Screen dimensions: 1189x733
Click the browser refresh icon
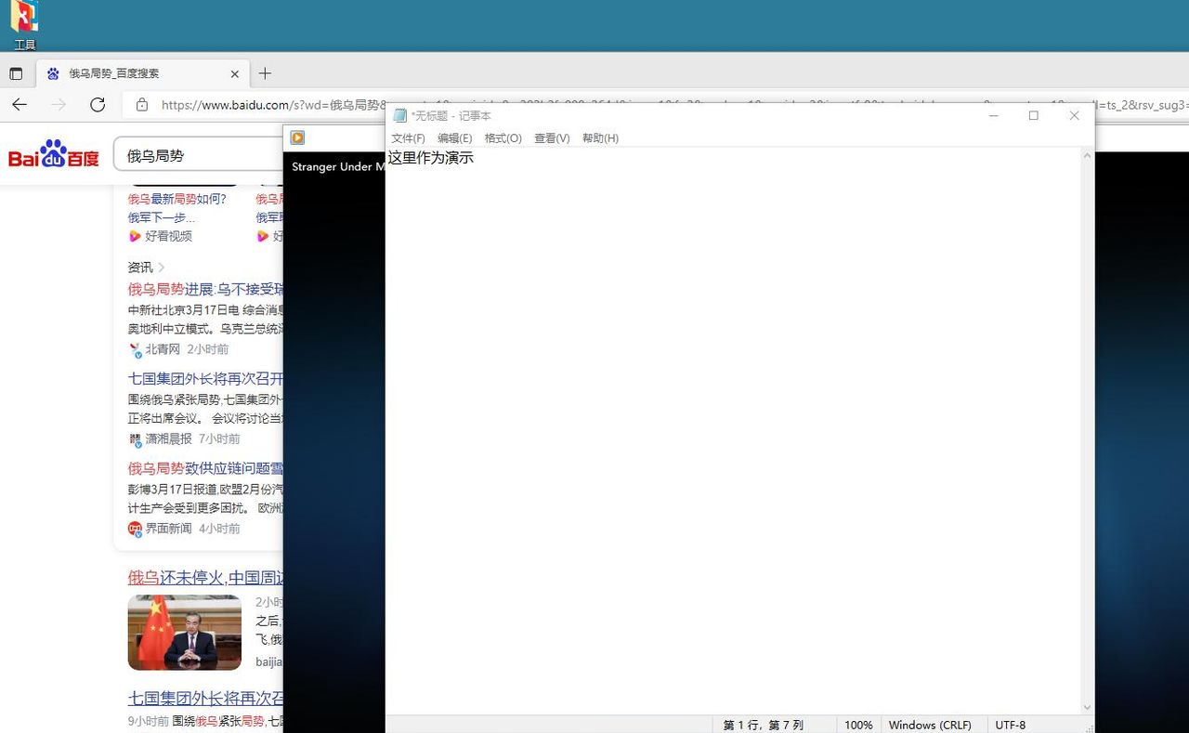(x=98, y=105)
